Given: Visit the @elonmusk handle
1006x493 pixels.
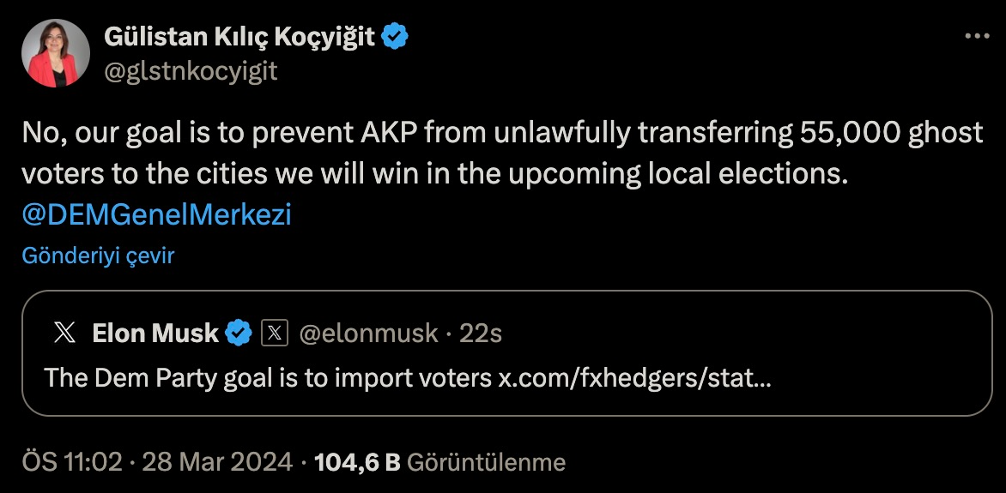Looking at the screenshot, I should (367, 334).
